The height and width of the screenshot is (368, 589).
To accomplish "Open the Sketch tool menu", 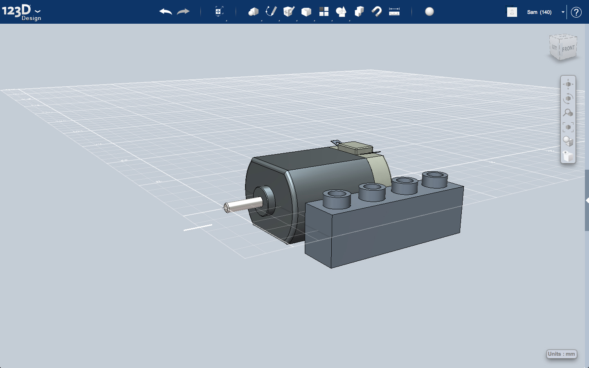I will coord(271,11).
